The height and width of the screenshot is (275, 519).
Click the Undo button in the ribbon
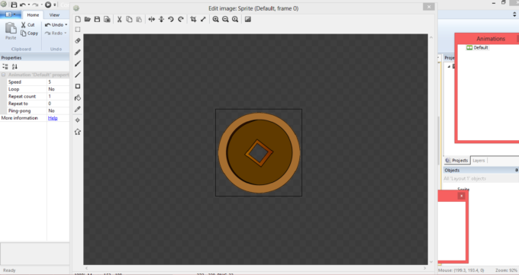pos(54,25)
